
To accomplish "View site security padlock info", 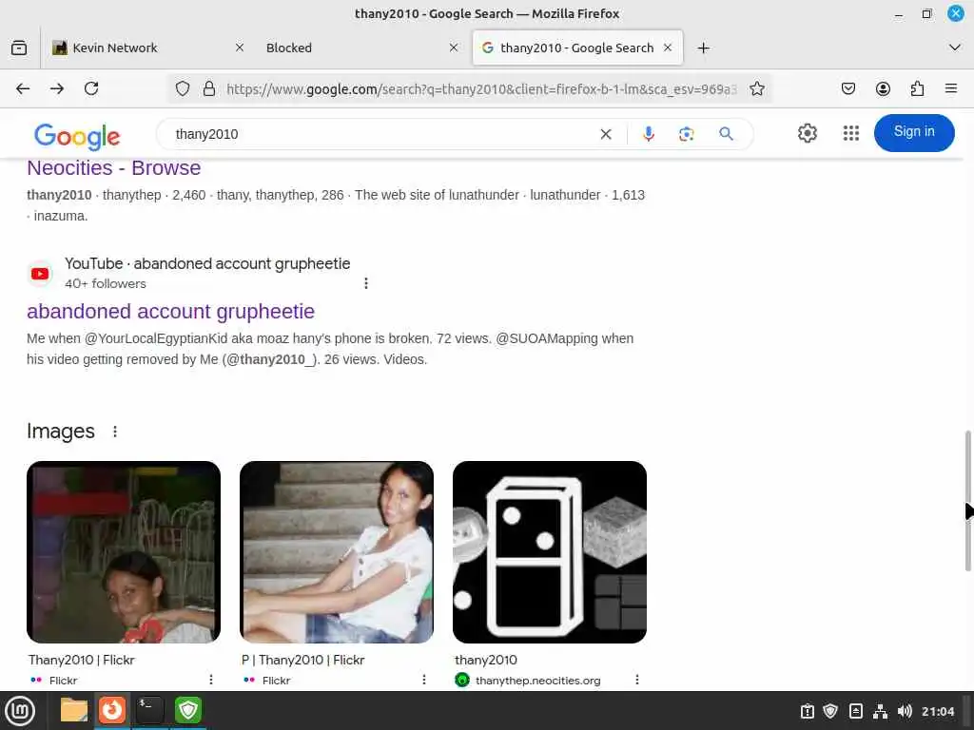I will pos(209,88).
